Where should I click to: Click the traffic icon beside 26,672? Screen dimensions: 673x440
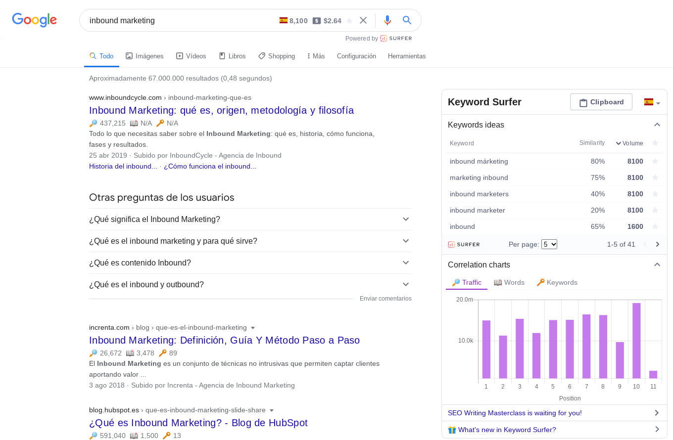coord(93,353)
